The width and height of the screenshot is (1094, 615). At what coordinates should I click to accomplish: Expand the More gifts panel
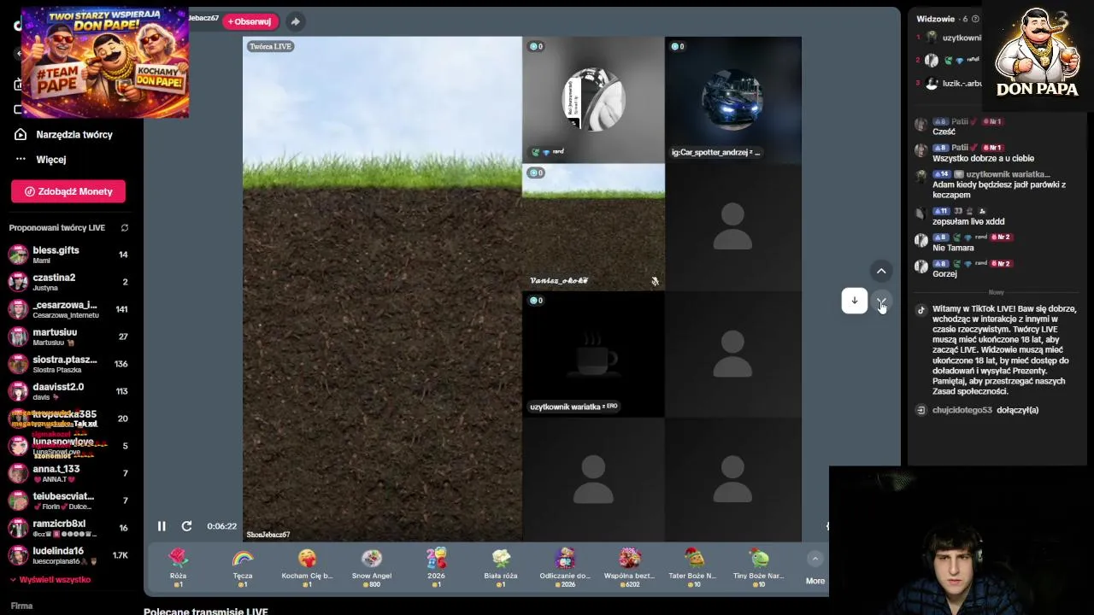tap(815, 569)
